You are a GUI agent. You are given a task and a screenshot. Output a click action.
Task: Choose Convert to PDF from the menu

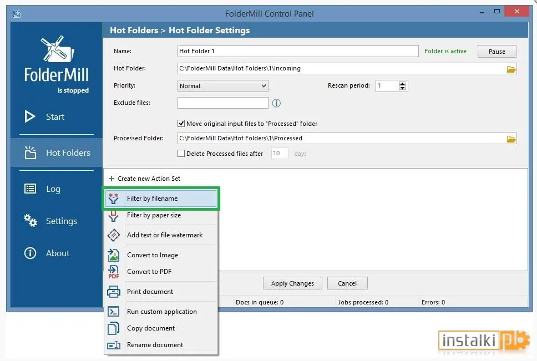click(x=161, y=272)
